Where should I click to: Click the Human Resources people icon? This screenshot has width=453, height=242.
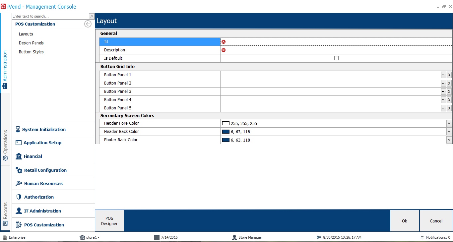(19, 184)
